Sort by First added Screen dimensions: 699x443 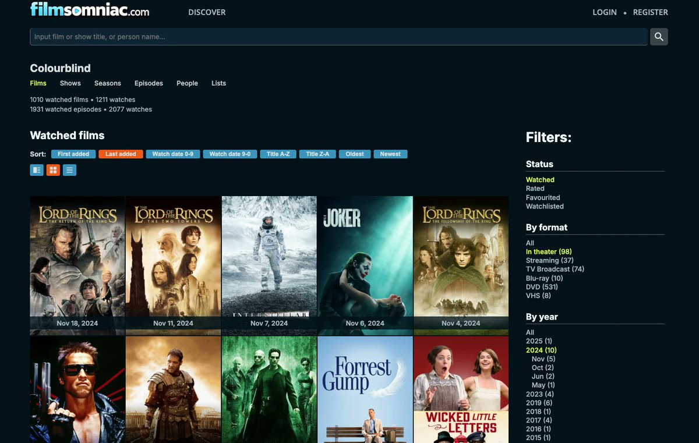tap(73, 154)
